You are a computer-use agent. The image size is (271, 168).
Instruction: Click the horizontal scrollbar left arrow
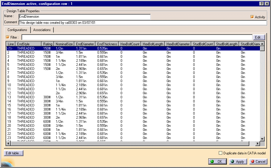click(8, 143)
